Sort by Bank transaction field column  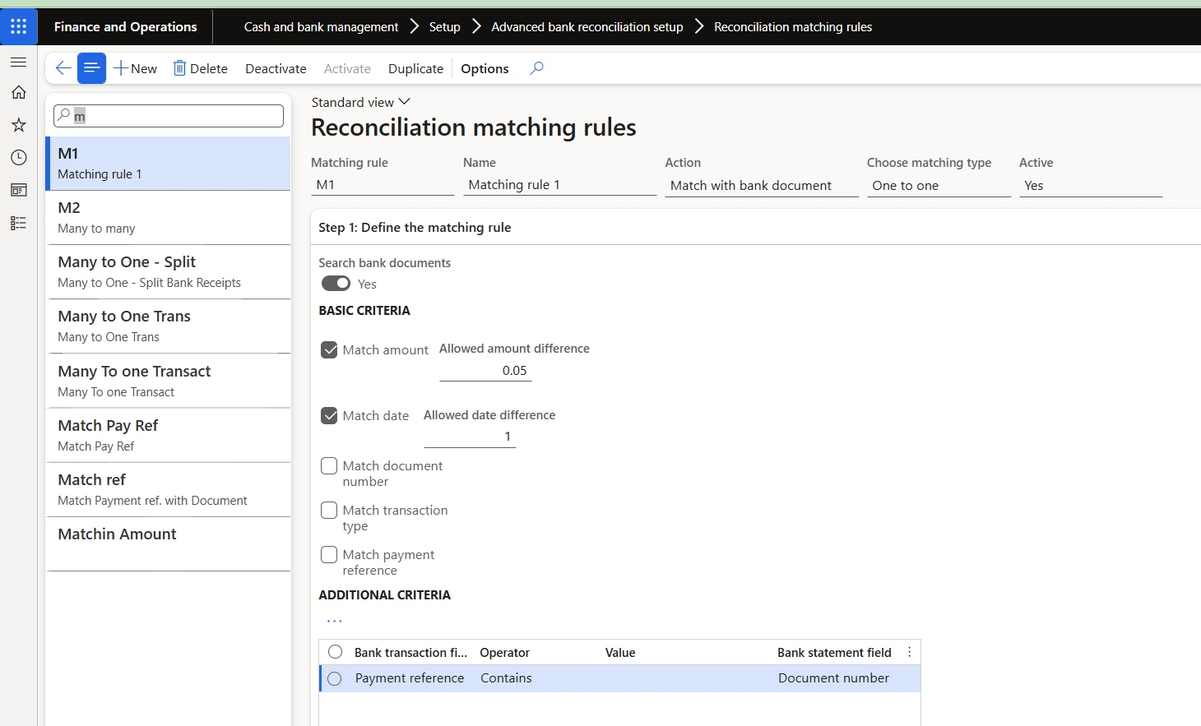point(410,652)
